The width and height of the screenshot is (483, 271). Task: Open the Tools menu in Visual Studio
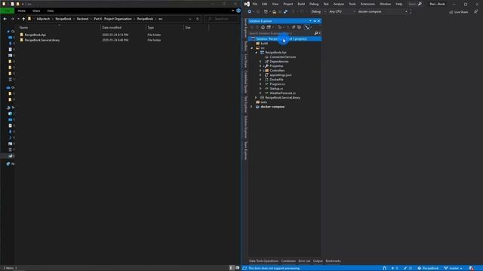pos(352,4)
